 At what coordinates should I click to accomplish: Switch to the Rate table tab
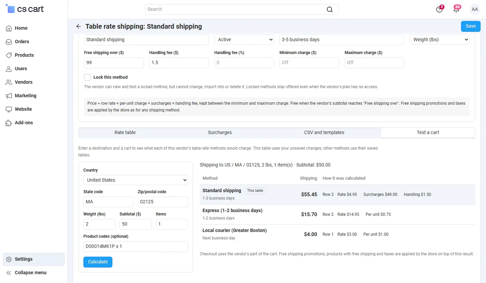125,132
